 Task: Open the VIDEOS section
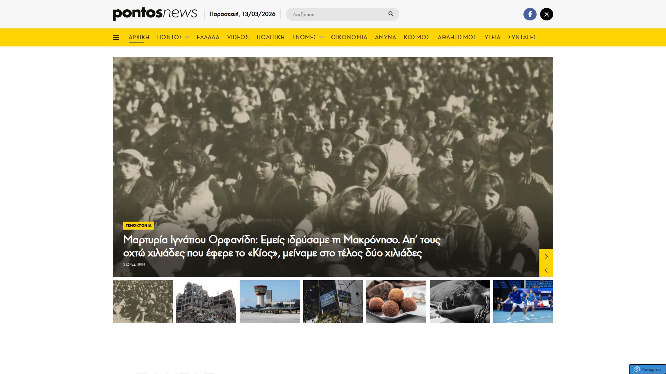coord(238,37)
